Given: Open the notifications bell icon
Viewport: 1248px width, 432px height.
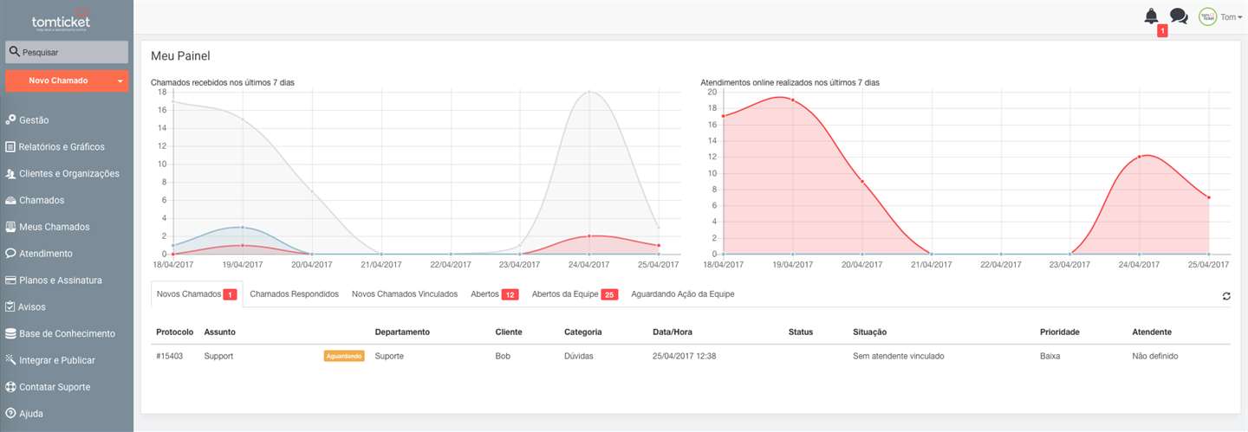Looking at the screenshot, I should pos(1151,16).
